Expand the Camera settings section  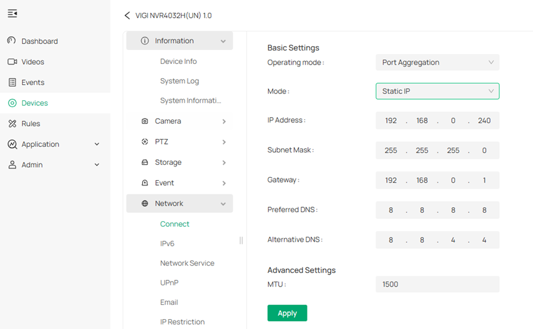tap(224, 121)
